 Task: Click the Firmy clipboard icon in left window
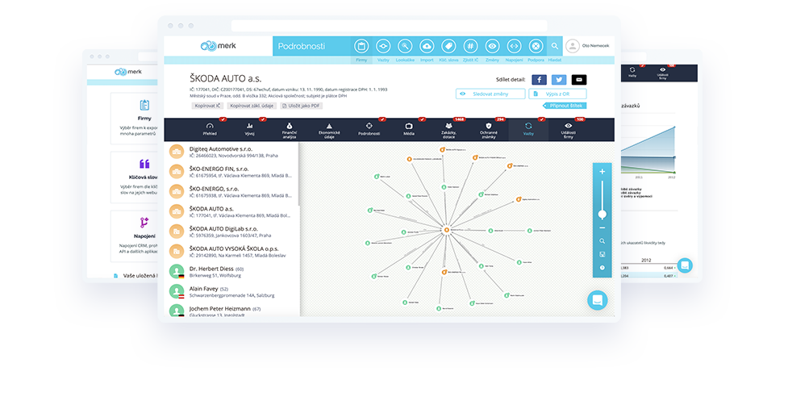click(144, 105)
